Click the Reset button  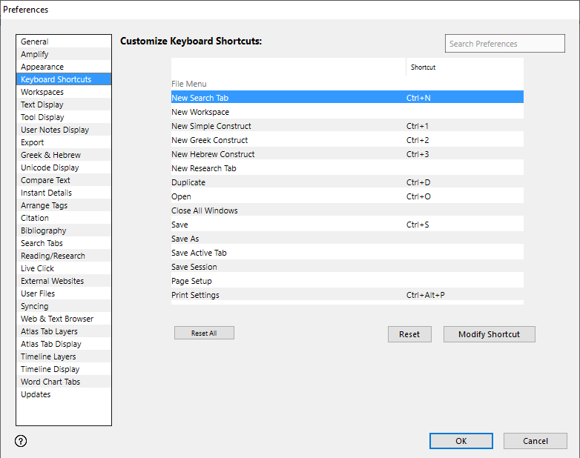point(409,334)
